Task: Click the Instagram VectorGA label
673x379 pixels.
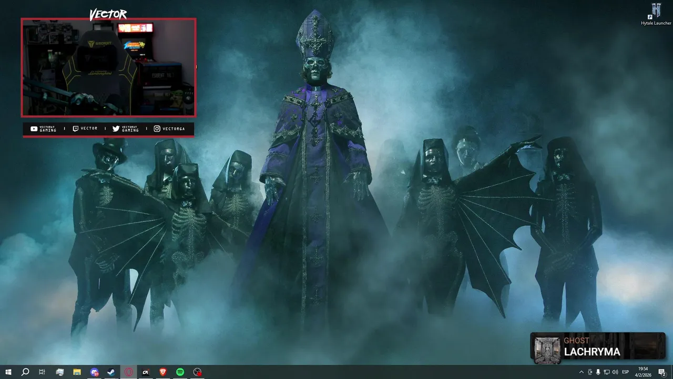Action: [x=169, y=129]
